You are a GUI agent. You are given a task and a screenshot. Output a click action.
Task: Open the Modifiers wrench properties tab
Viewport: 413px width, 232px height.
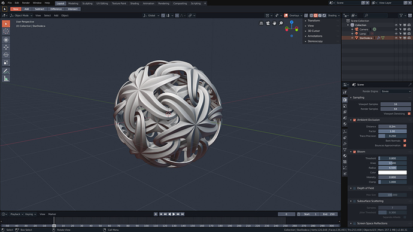tap(345, 144)
